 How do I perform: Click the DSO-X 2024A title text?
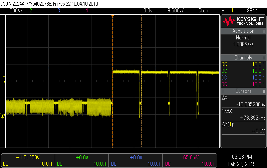point(13,4)
